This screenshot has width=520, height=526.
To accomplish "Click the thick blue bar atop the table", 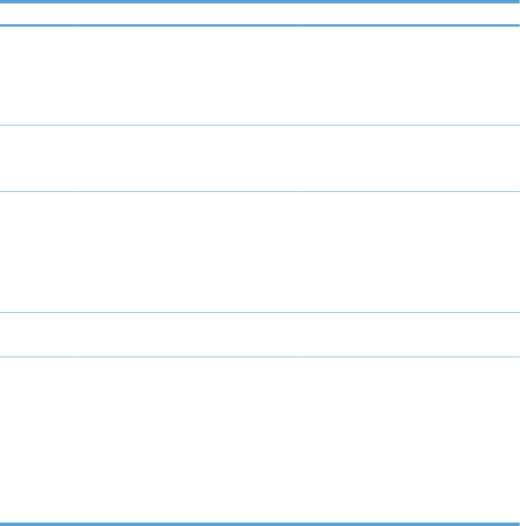I will pyautogui.click(x=260, y=2).
